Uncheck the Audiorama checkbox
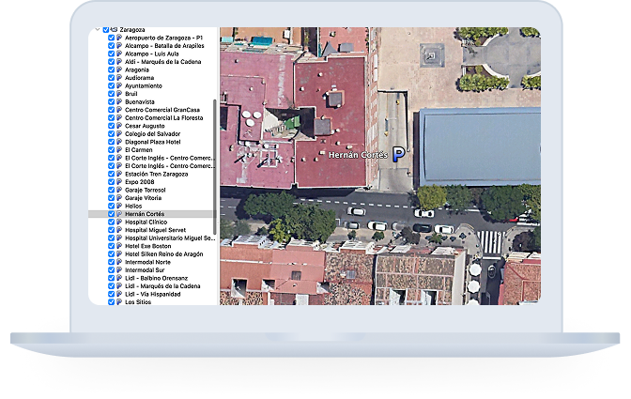 (111, 78)
